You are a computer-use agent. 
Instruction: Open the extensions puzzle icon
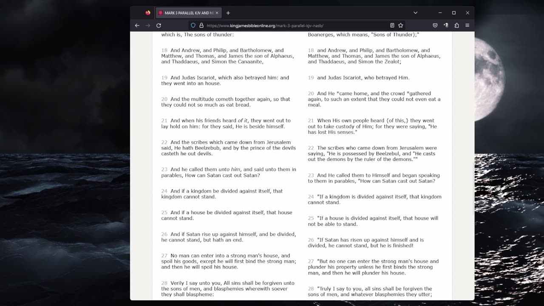pyautogui.click(x=456, y=25)
